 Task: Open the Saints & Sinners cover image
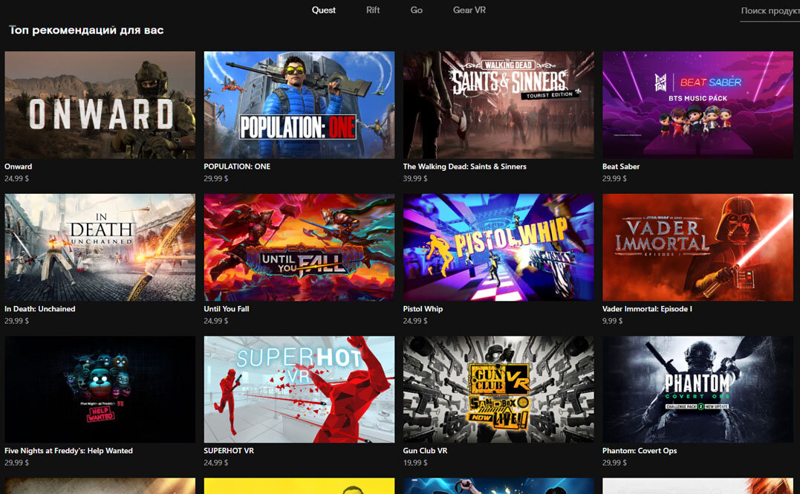498,105
